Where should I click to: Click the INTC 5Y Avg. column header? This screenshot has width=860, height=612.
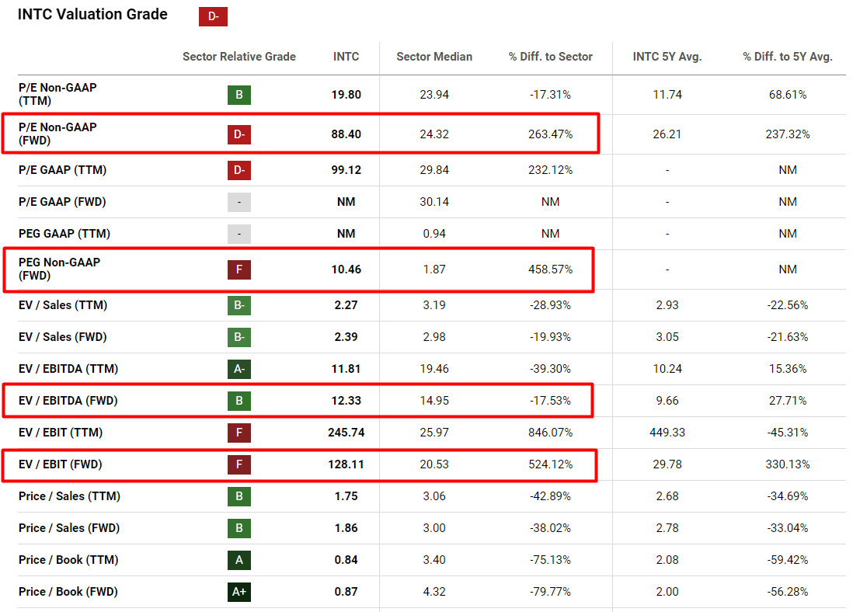667,57
